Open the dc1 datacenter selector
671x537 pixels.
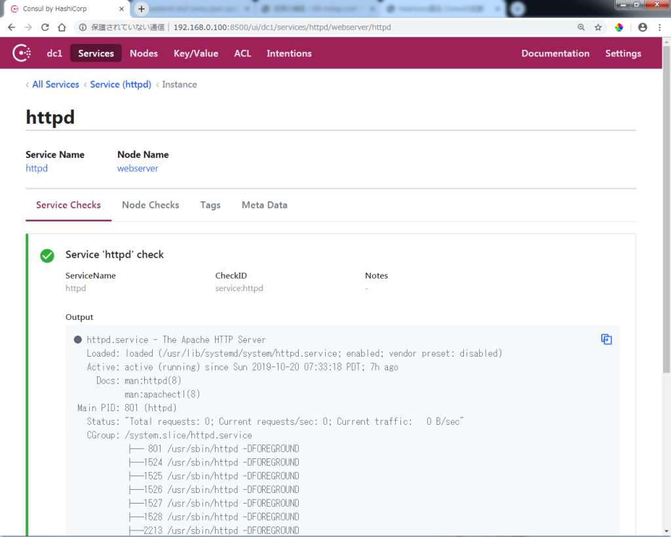54,53
